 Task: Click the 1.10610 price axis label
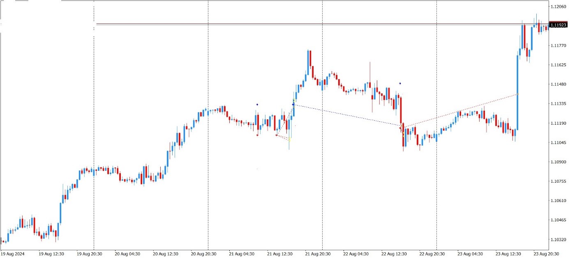pyautogui.click(x=559, y=200)
